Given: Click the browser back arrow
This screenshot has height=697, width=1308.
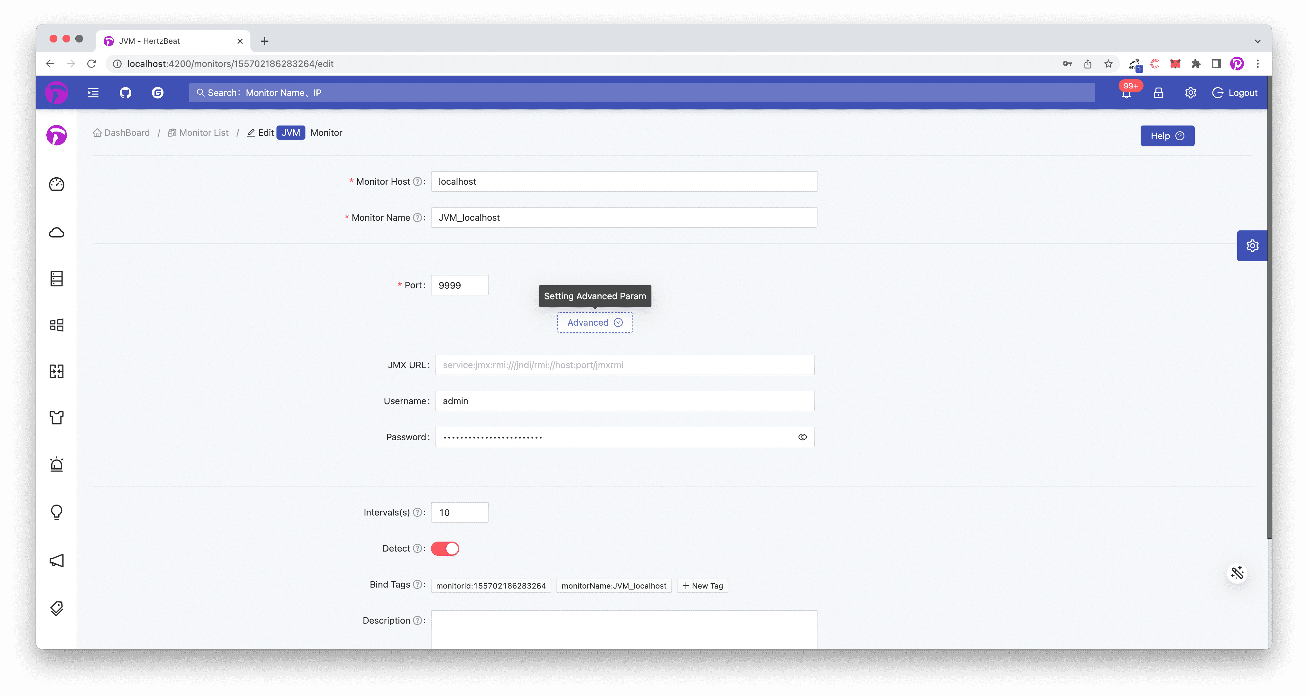Looking at the screenshot, I should 50,63.
